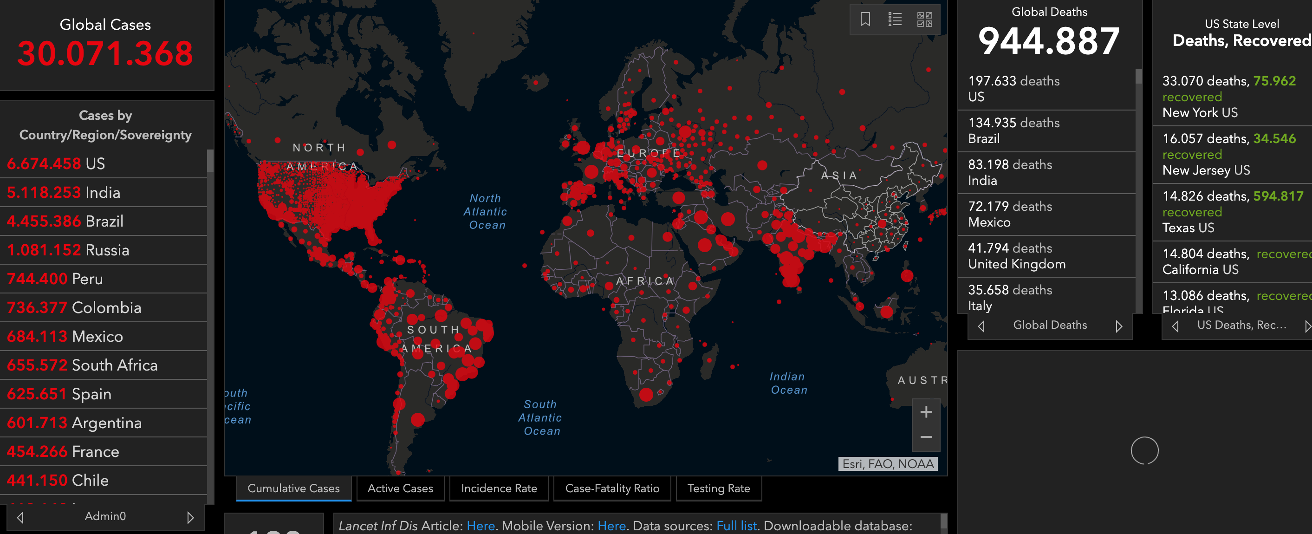The width and height of the screenshot is (1312, 534).
Task: Show the Testing Rate map layer
Action: click(x=718, y=488)
